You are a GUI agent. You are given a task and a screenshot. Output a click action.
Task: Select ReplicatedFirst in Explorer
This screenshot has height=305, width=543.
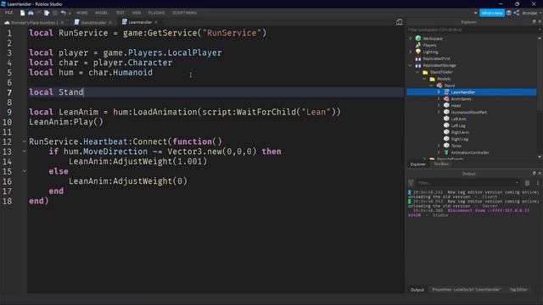(436, 58)
